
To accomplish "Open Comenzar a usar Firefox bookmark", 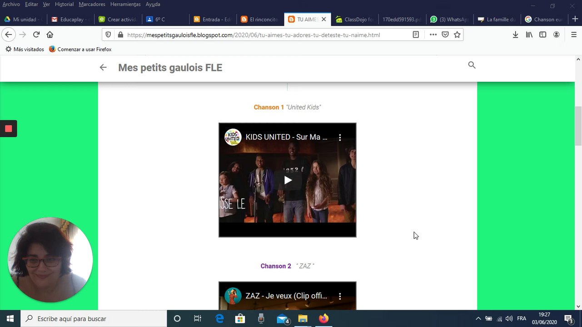I will (80, 49).
